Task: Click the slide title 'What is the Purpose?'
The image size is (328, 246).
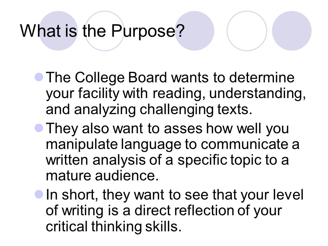Action: pos(102,31)
